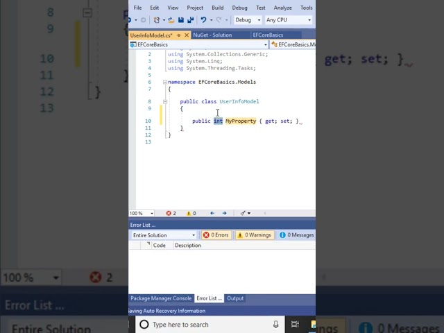Click the MyProperty identifier in code
This screenshot has width=444, height=333.
click(241, 121)
